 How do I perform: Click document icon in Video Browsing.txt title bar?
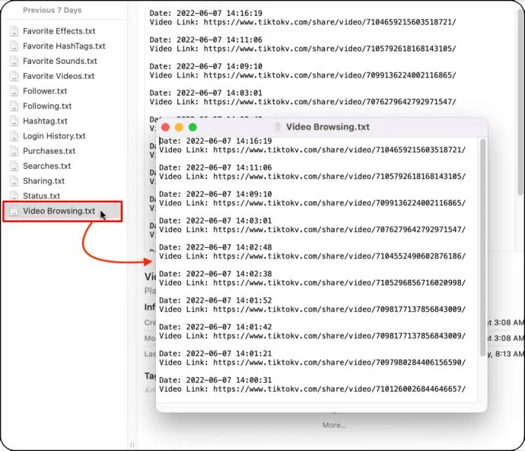pos(278,127)
